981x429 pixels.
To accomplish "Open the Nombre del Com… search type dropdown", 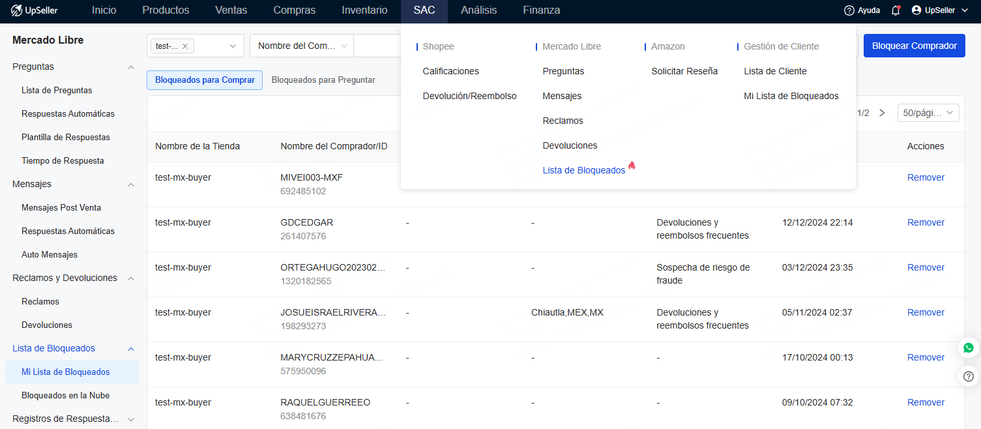I will tap(302, 46).
